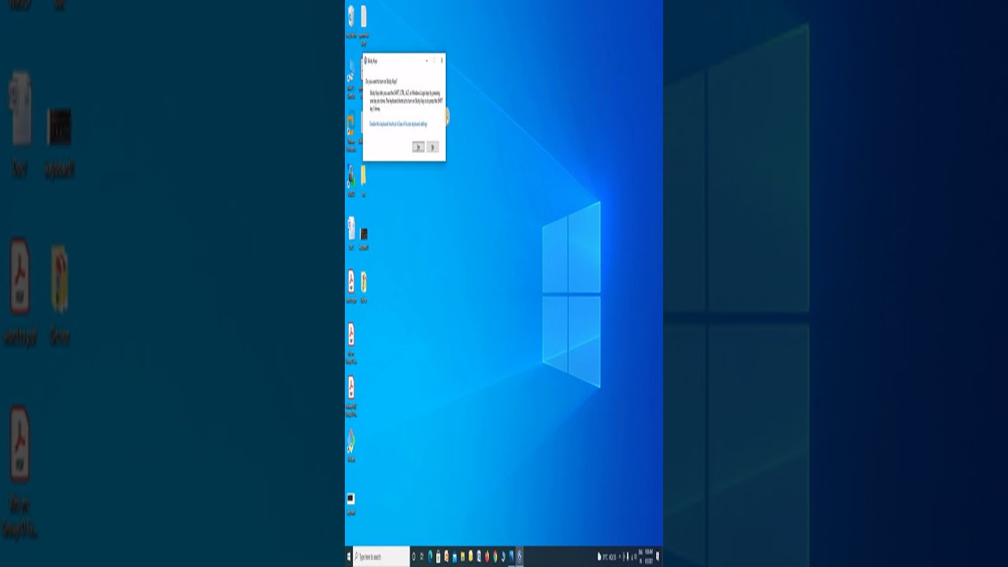Viewport: 1008px width, 567px height.
Task: Open Task View on the taskbar
Action: 422,557
